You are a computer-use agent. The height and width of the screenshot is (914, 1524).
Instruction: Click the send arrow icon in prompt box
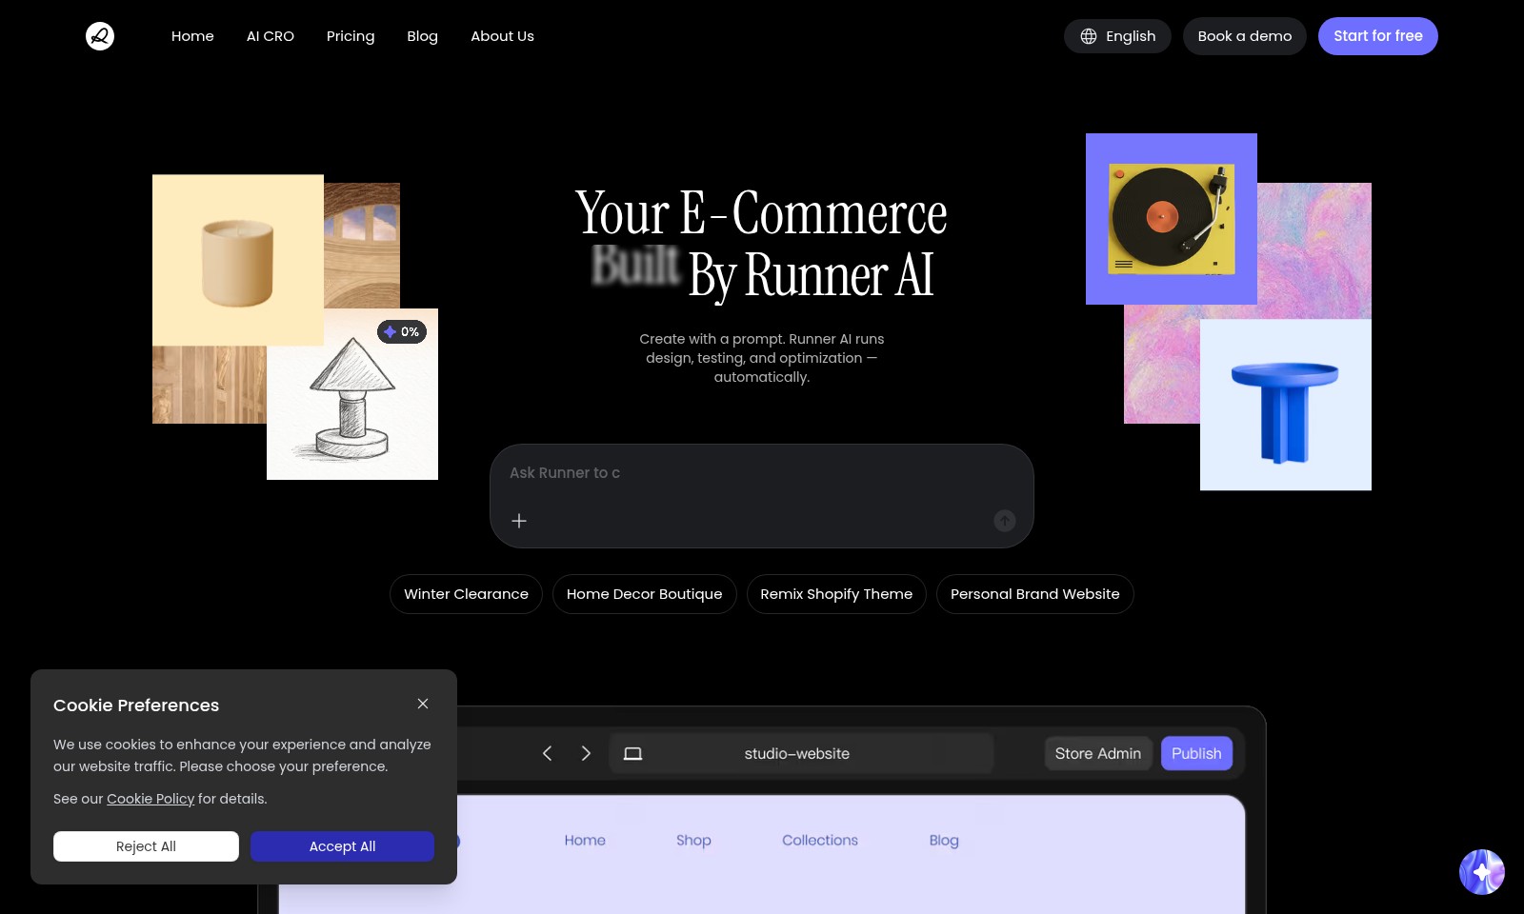coord(1005,521)
